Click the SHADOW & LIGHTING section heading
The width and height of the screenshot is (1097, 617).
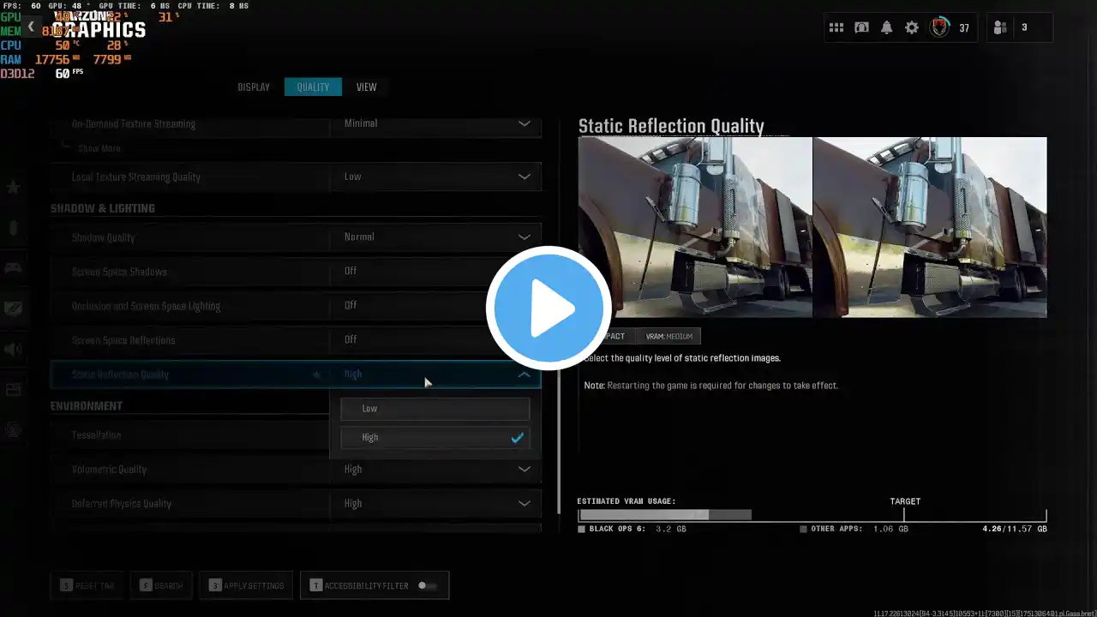click(x=103, y=208)
